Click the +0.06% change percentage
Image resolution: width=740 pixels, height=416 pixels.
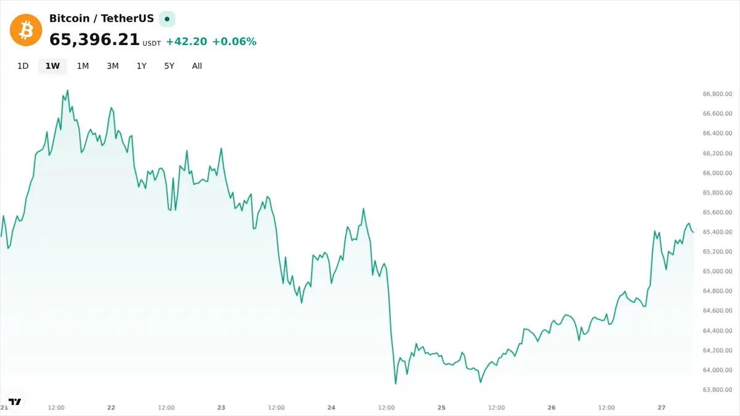[234, 41]
